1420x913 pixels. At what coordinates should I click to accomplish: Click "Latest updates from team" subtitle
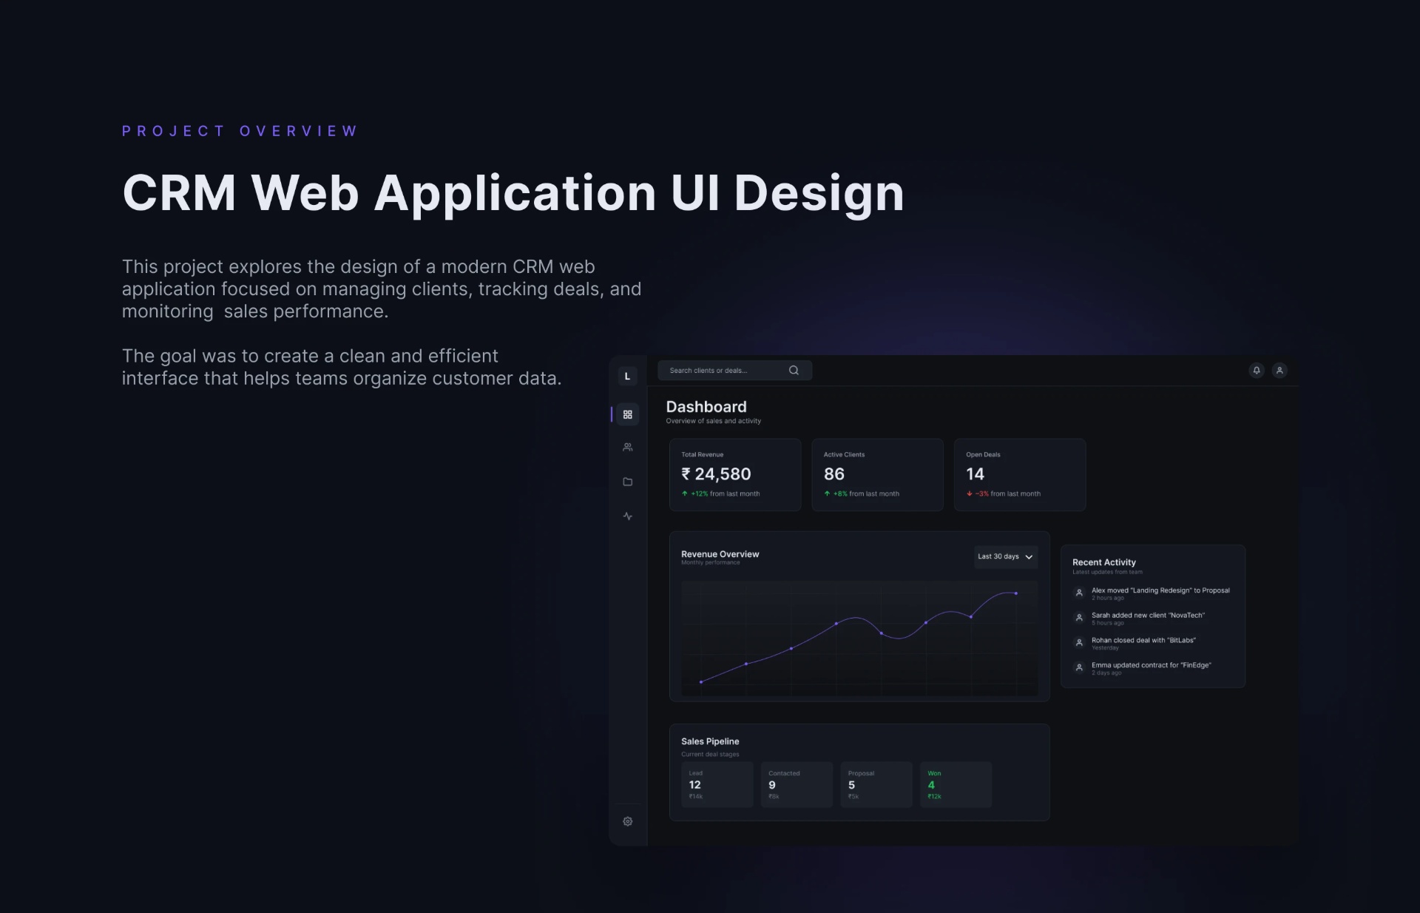(x=1107, y=572)
